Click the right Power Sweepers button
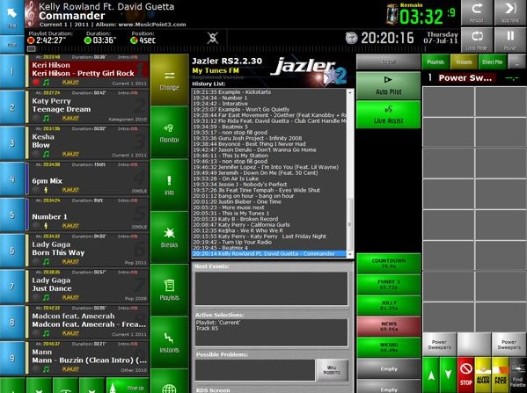527x393 pixels. pos(509,345)
